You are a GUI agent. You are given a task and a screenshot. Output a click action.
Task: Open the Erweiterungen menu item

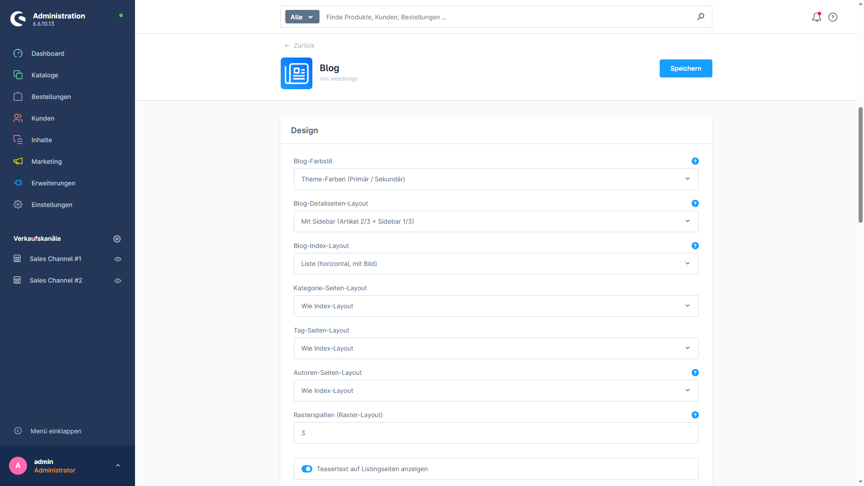tap(67, 183)
